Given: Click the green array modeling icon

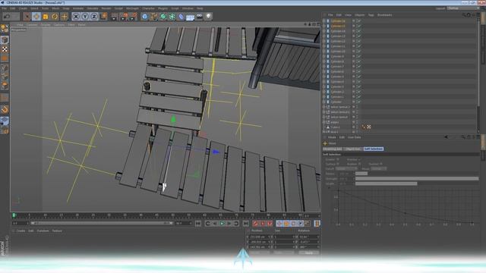Looking at the screenshot, I should coord(172,17).
